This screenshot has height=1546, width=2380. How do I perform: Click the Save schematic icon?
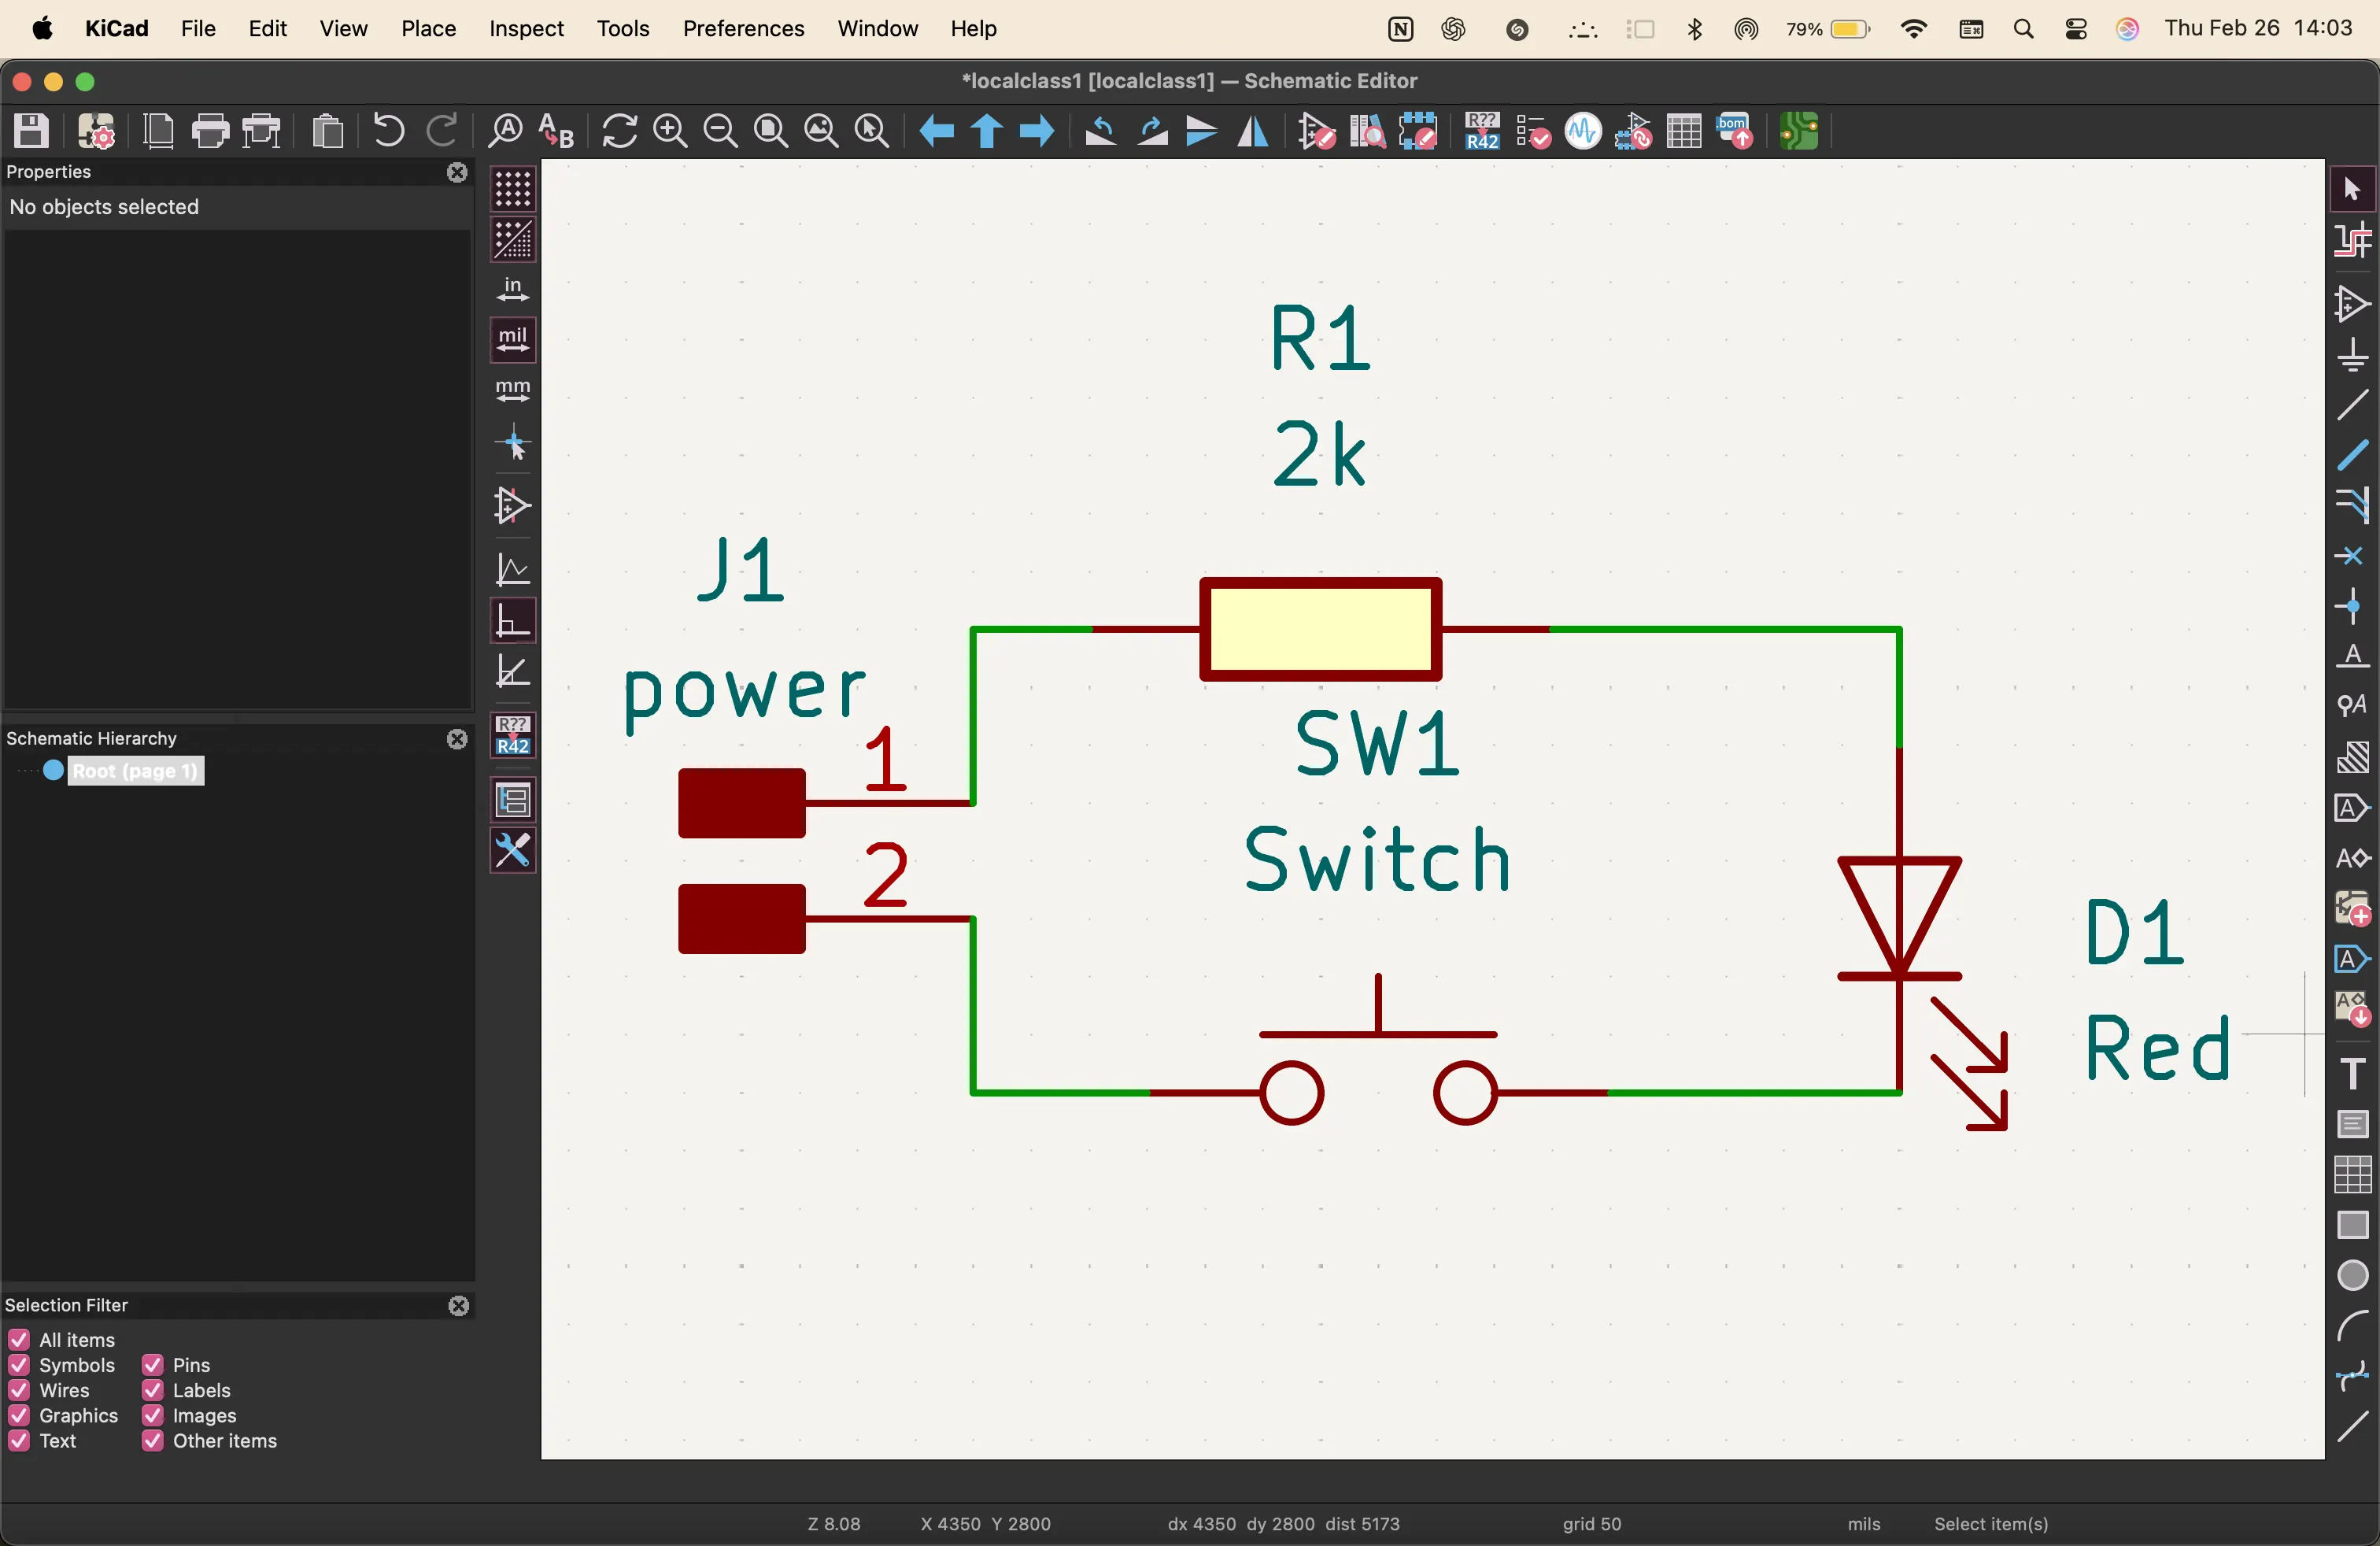pyautogui.click(x=31, y=131)
